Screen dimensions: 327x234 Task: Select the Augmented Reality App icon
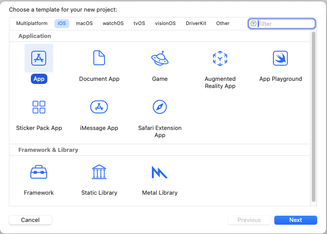click(x=220, y=58)
